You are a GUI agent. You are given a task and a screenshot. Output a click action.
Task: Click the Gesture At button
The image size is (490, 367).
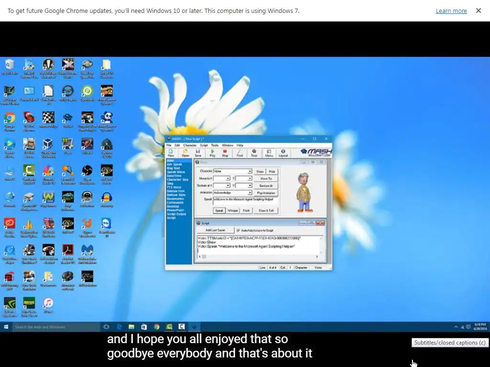(x=266, y=186)
